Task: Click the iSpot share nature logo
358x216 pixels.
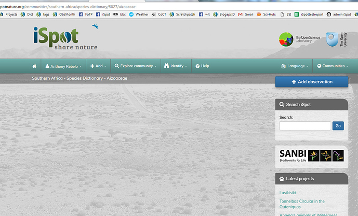Action: [x=65, y=38]
